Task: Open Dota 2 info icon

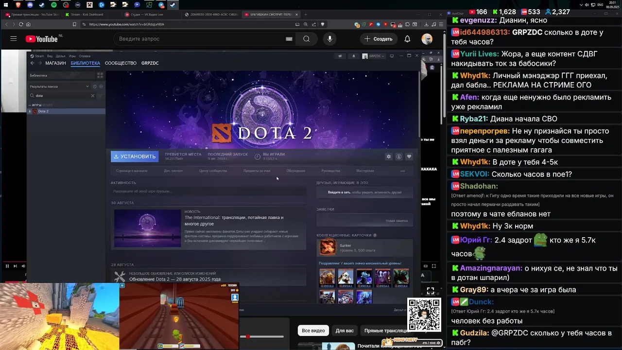Action: pos(399,157)
